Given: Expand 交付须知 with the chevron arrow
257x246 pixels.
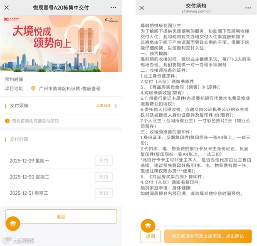Looking at the screenshot, I should [x=116, y=105].
